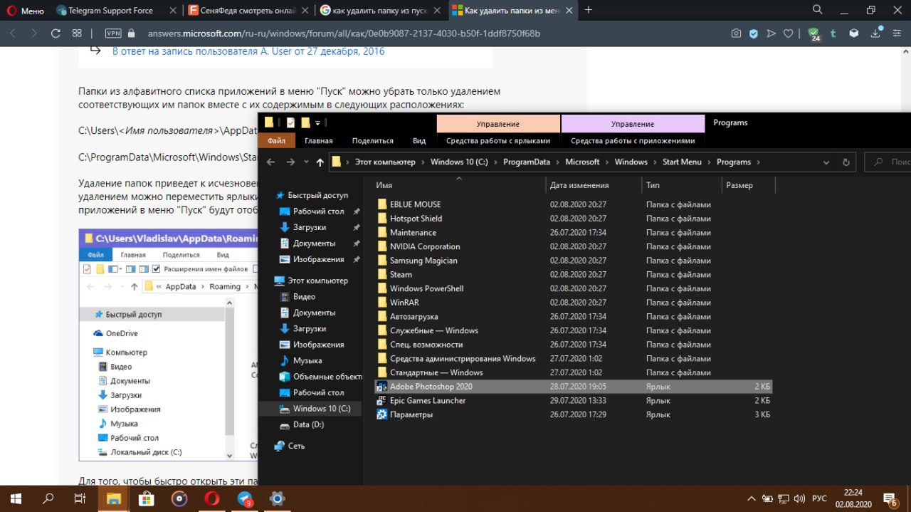Click the Параметры gear shortcut icon
The image size is (911, 512).
[381, 414]
